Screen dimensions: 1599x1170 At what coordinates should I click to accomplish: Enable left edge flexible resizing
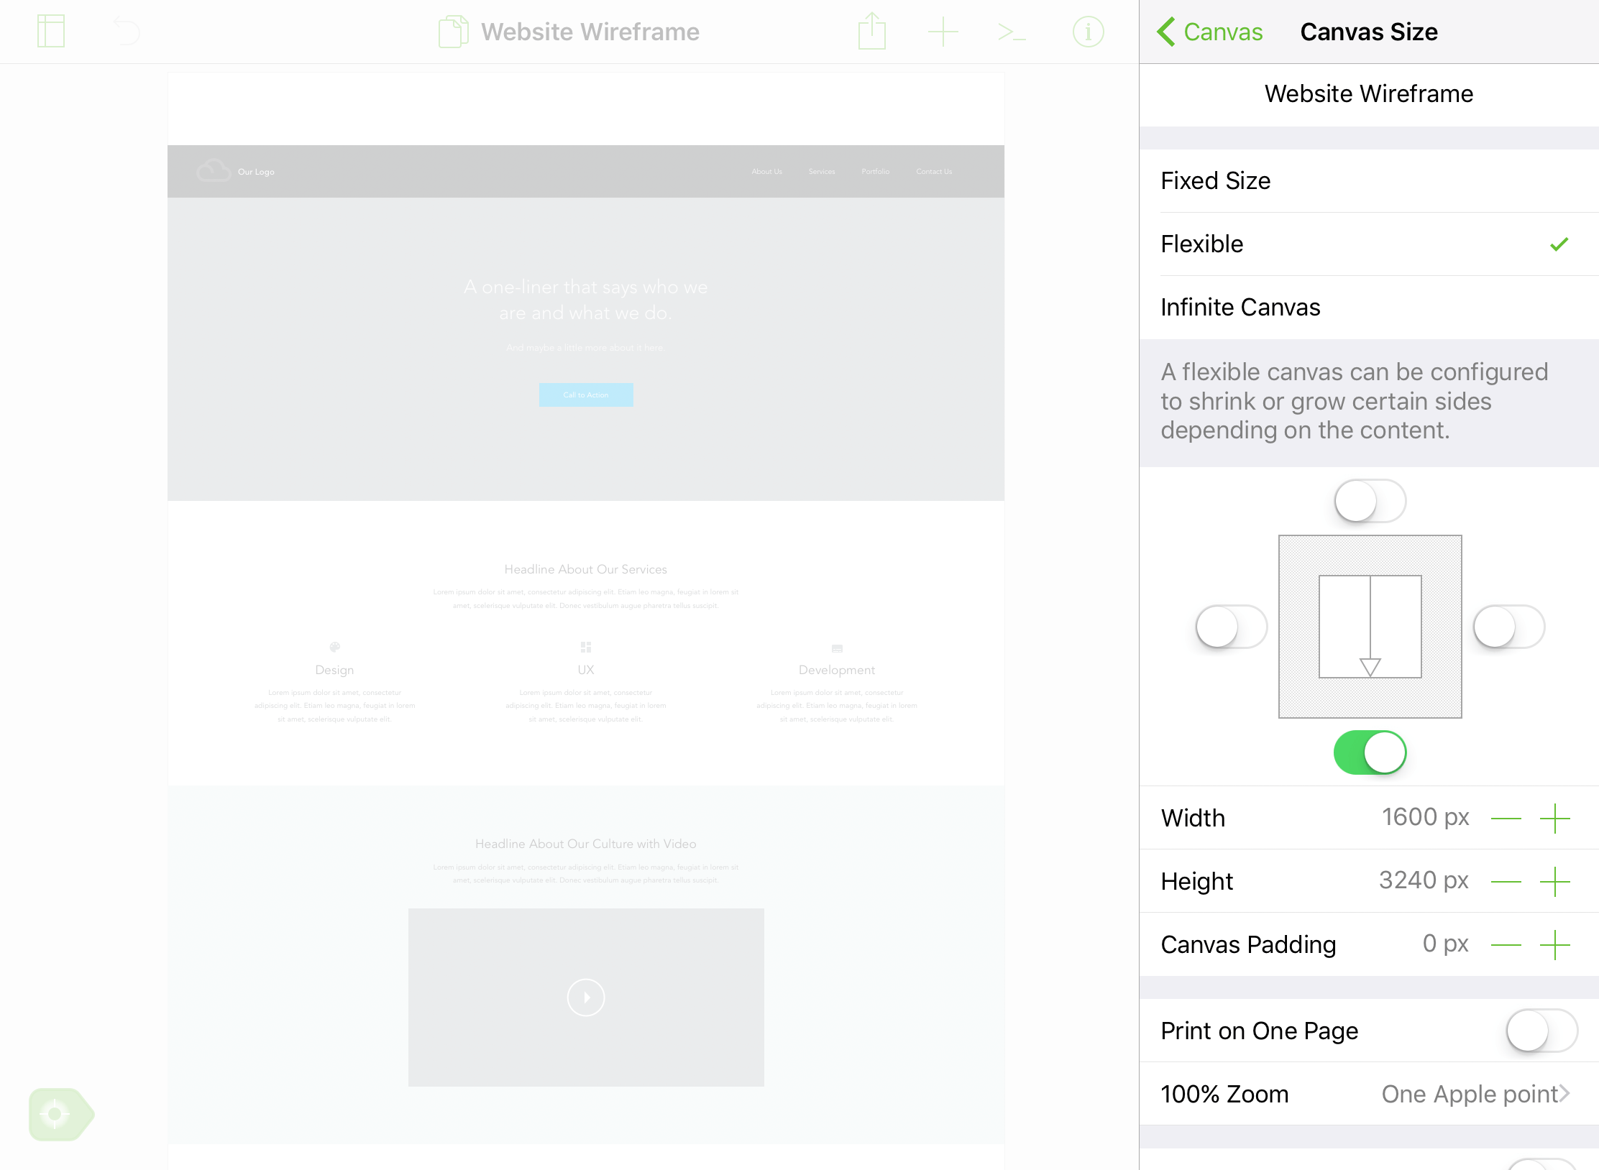click(x=1231, y=627)
